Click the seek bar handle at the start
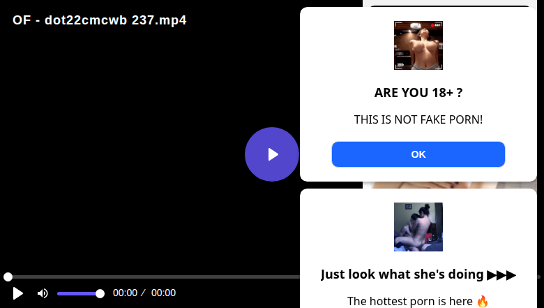This screenshot has height=308, width=544. (x=8, y=277)
